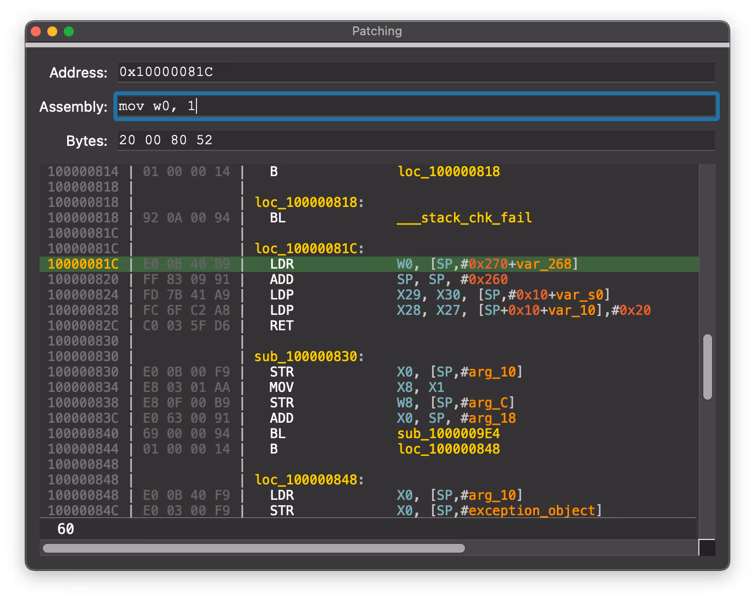The width and height of the screenshot is (755, 600).
Task: Click the BL sub_1000009E4 call line
Action: tap(384, 434)
